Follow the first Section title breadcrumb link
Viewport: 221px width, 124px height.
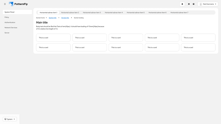[x=52, y=18]
